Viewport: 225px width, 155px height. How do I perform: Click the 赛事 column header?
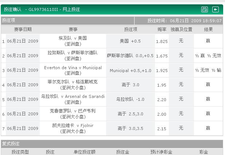tap(73, 29)
